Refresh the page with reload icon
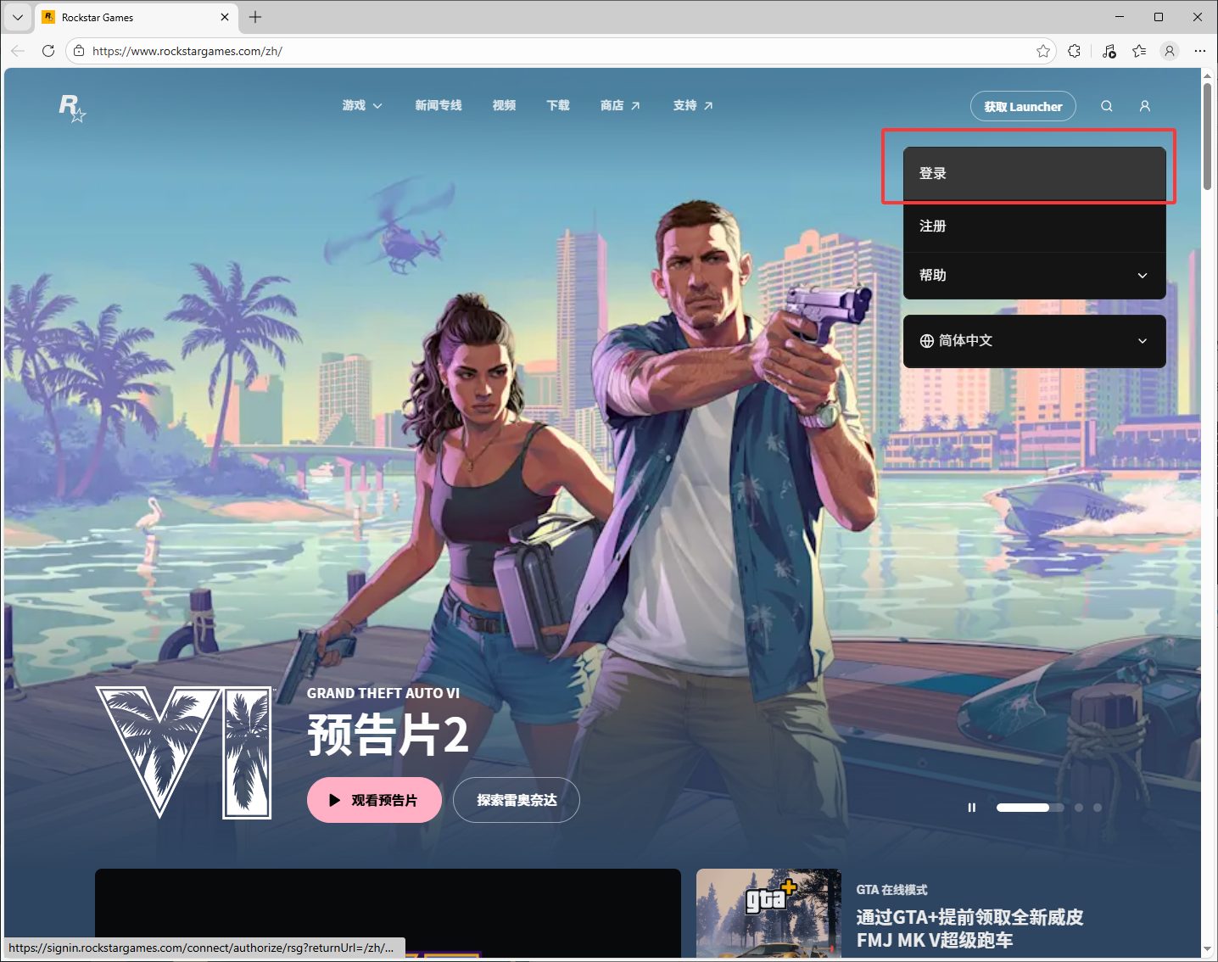The height and width of the screenshot is (962, 1218). point(48,51)
